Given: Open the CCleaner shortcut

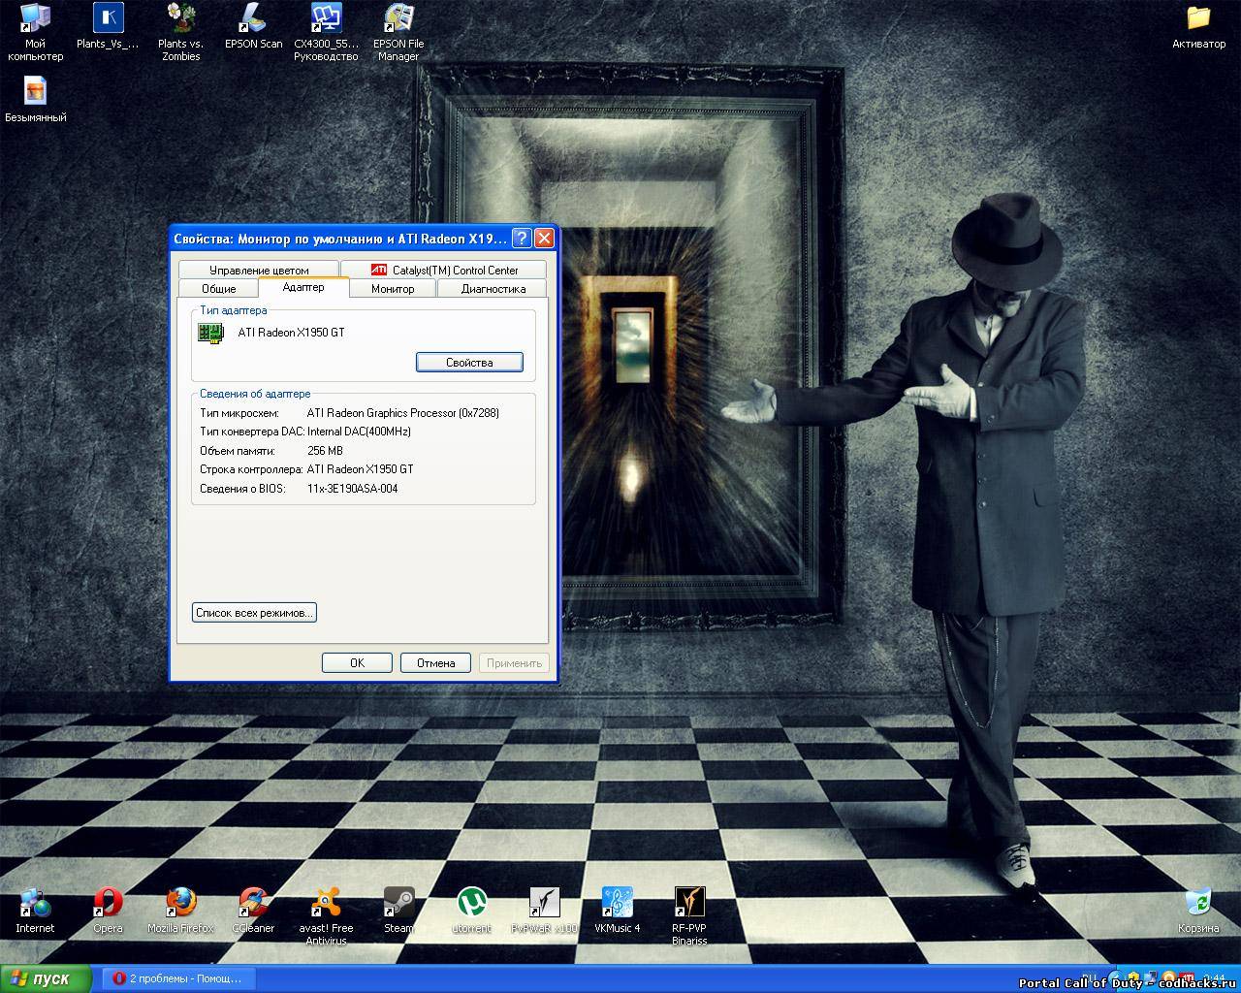Looking at the screenshot, I should pos(253,911).
